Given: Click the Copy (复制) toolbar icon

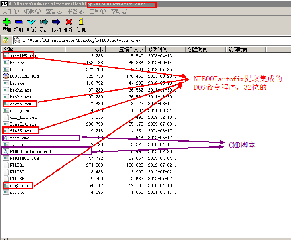Looking at the screenshot, I should tap(44, 22).
